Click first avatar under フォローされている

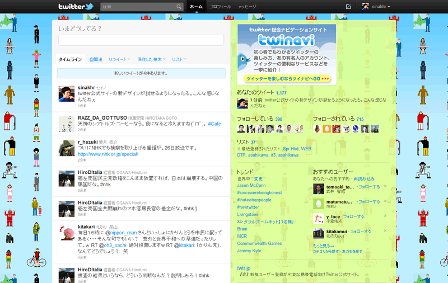click(317, 129)
